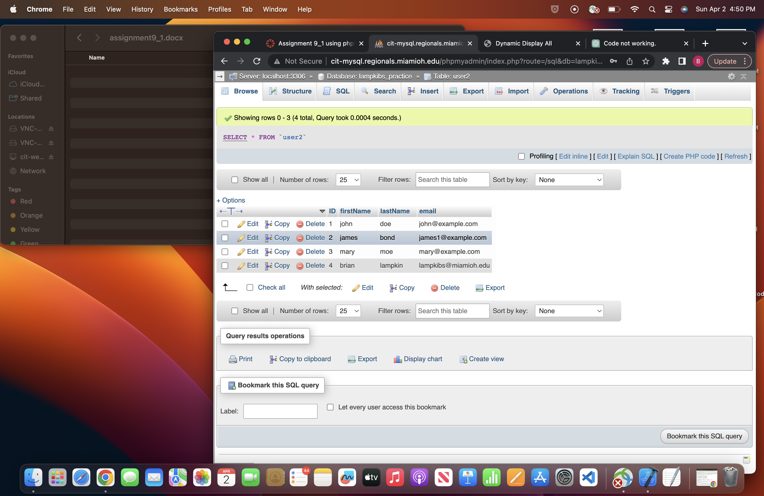Image resolution: width=764 pixels, height=496 pixels.
Task: Open Chrome profile avatar B
Action: [698, 61]
